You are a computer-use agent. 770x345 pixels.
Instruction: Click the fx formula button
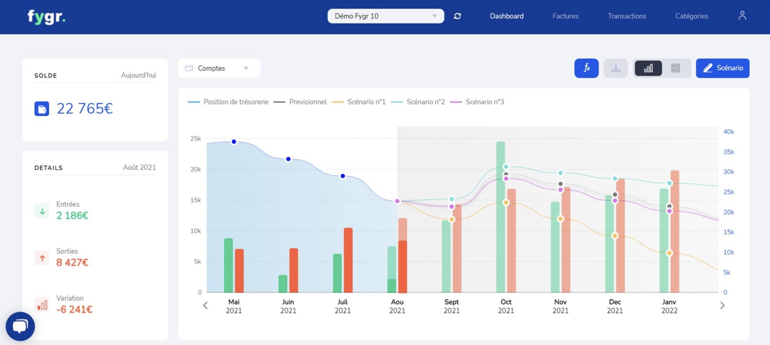click(x=586, y=68)
